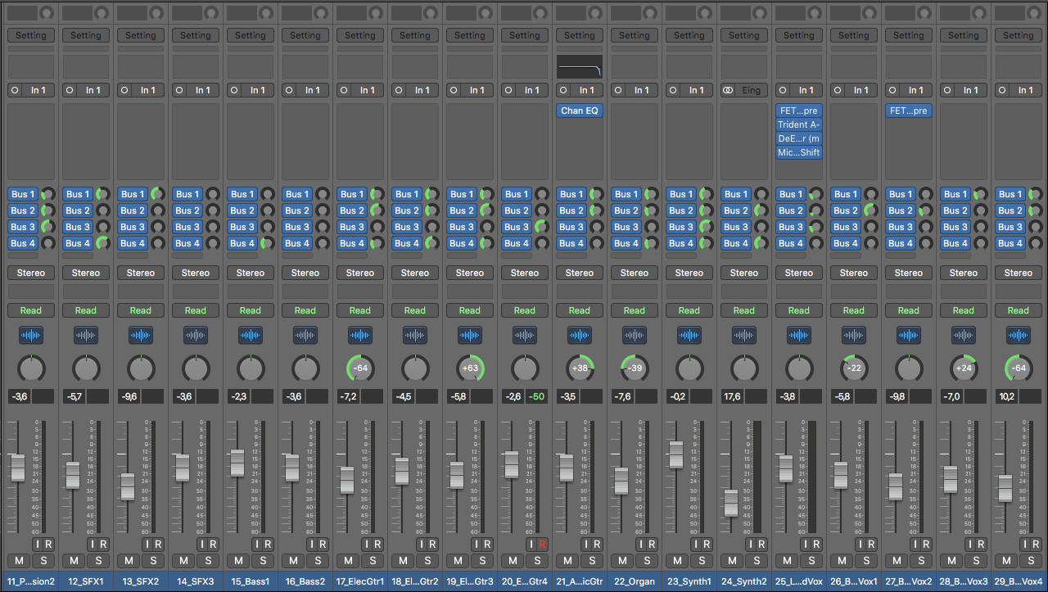Open the Chan EQ plug-in on track 21
This screenshot has height=592, width=1048.
(x=580, y=111)
